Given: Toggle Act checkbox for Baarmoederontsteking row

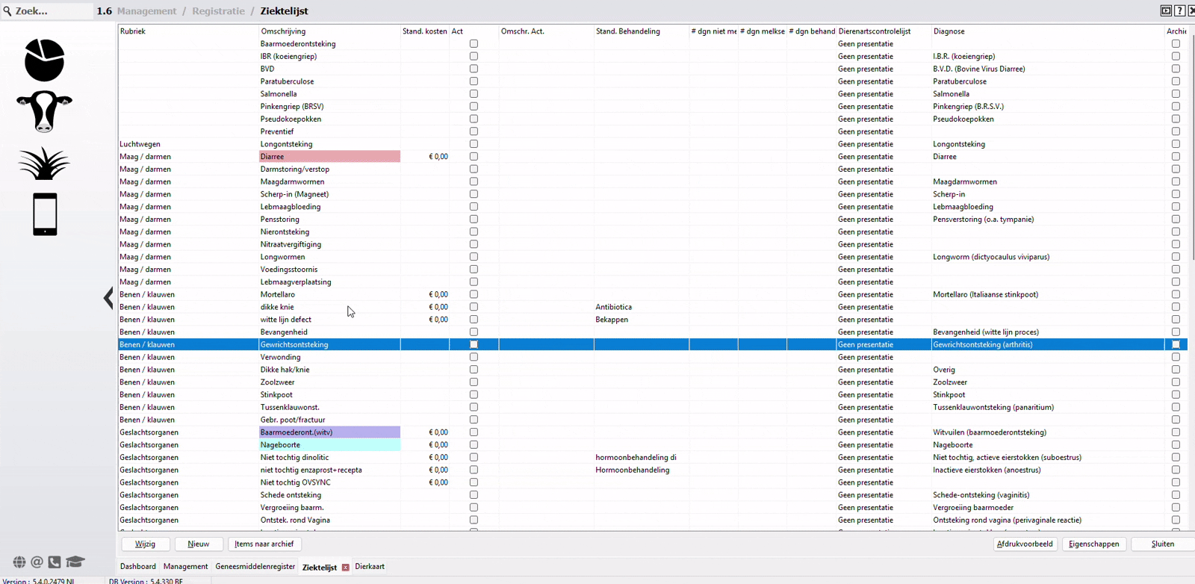Looking at the screenshot, I should tap(474, 44).
